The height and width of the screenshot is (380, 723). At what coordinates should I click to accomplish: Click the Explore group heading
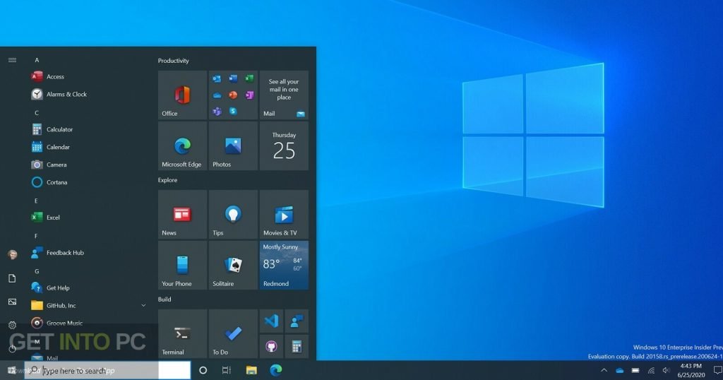coord(167,180)
